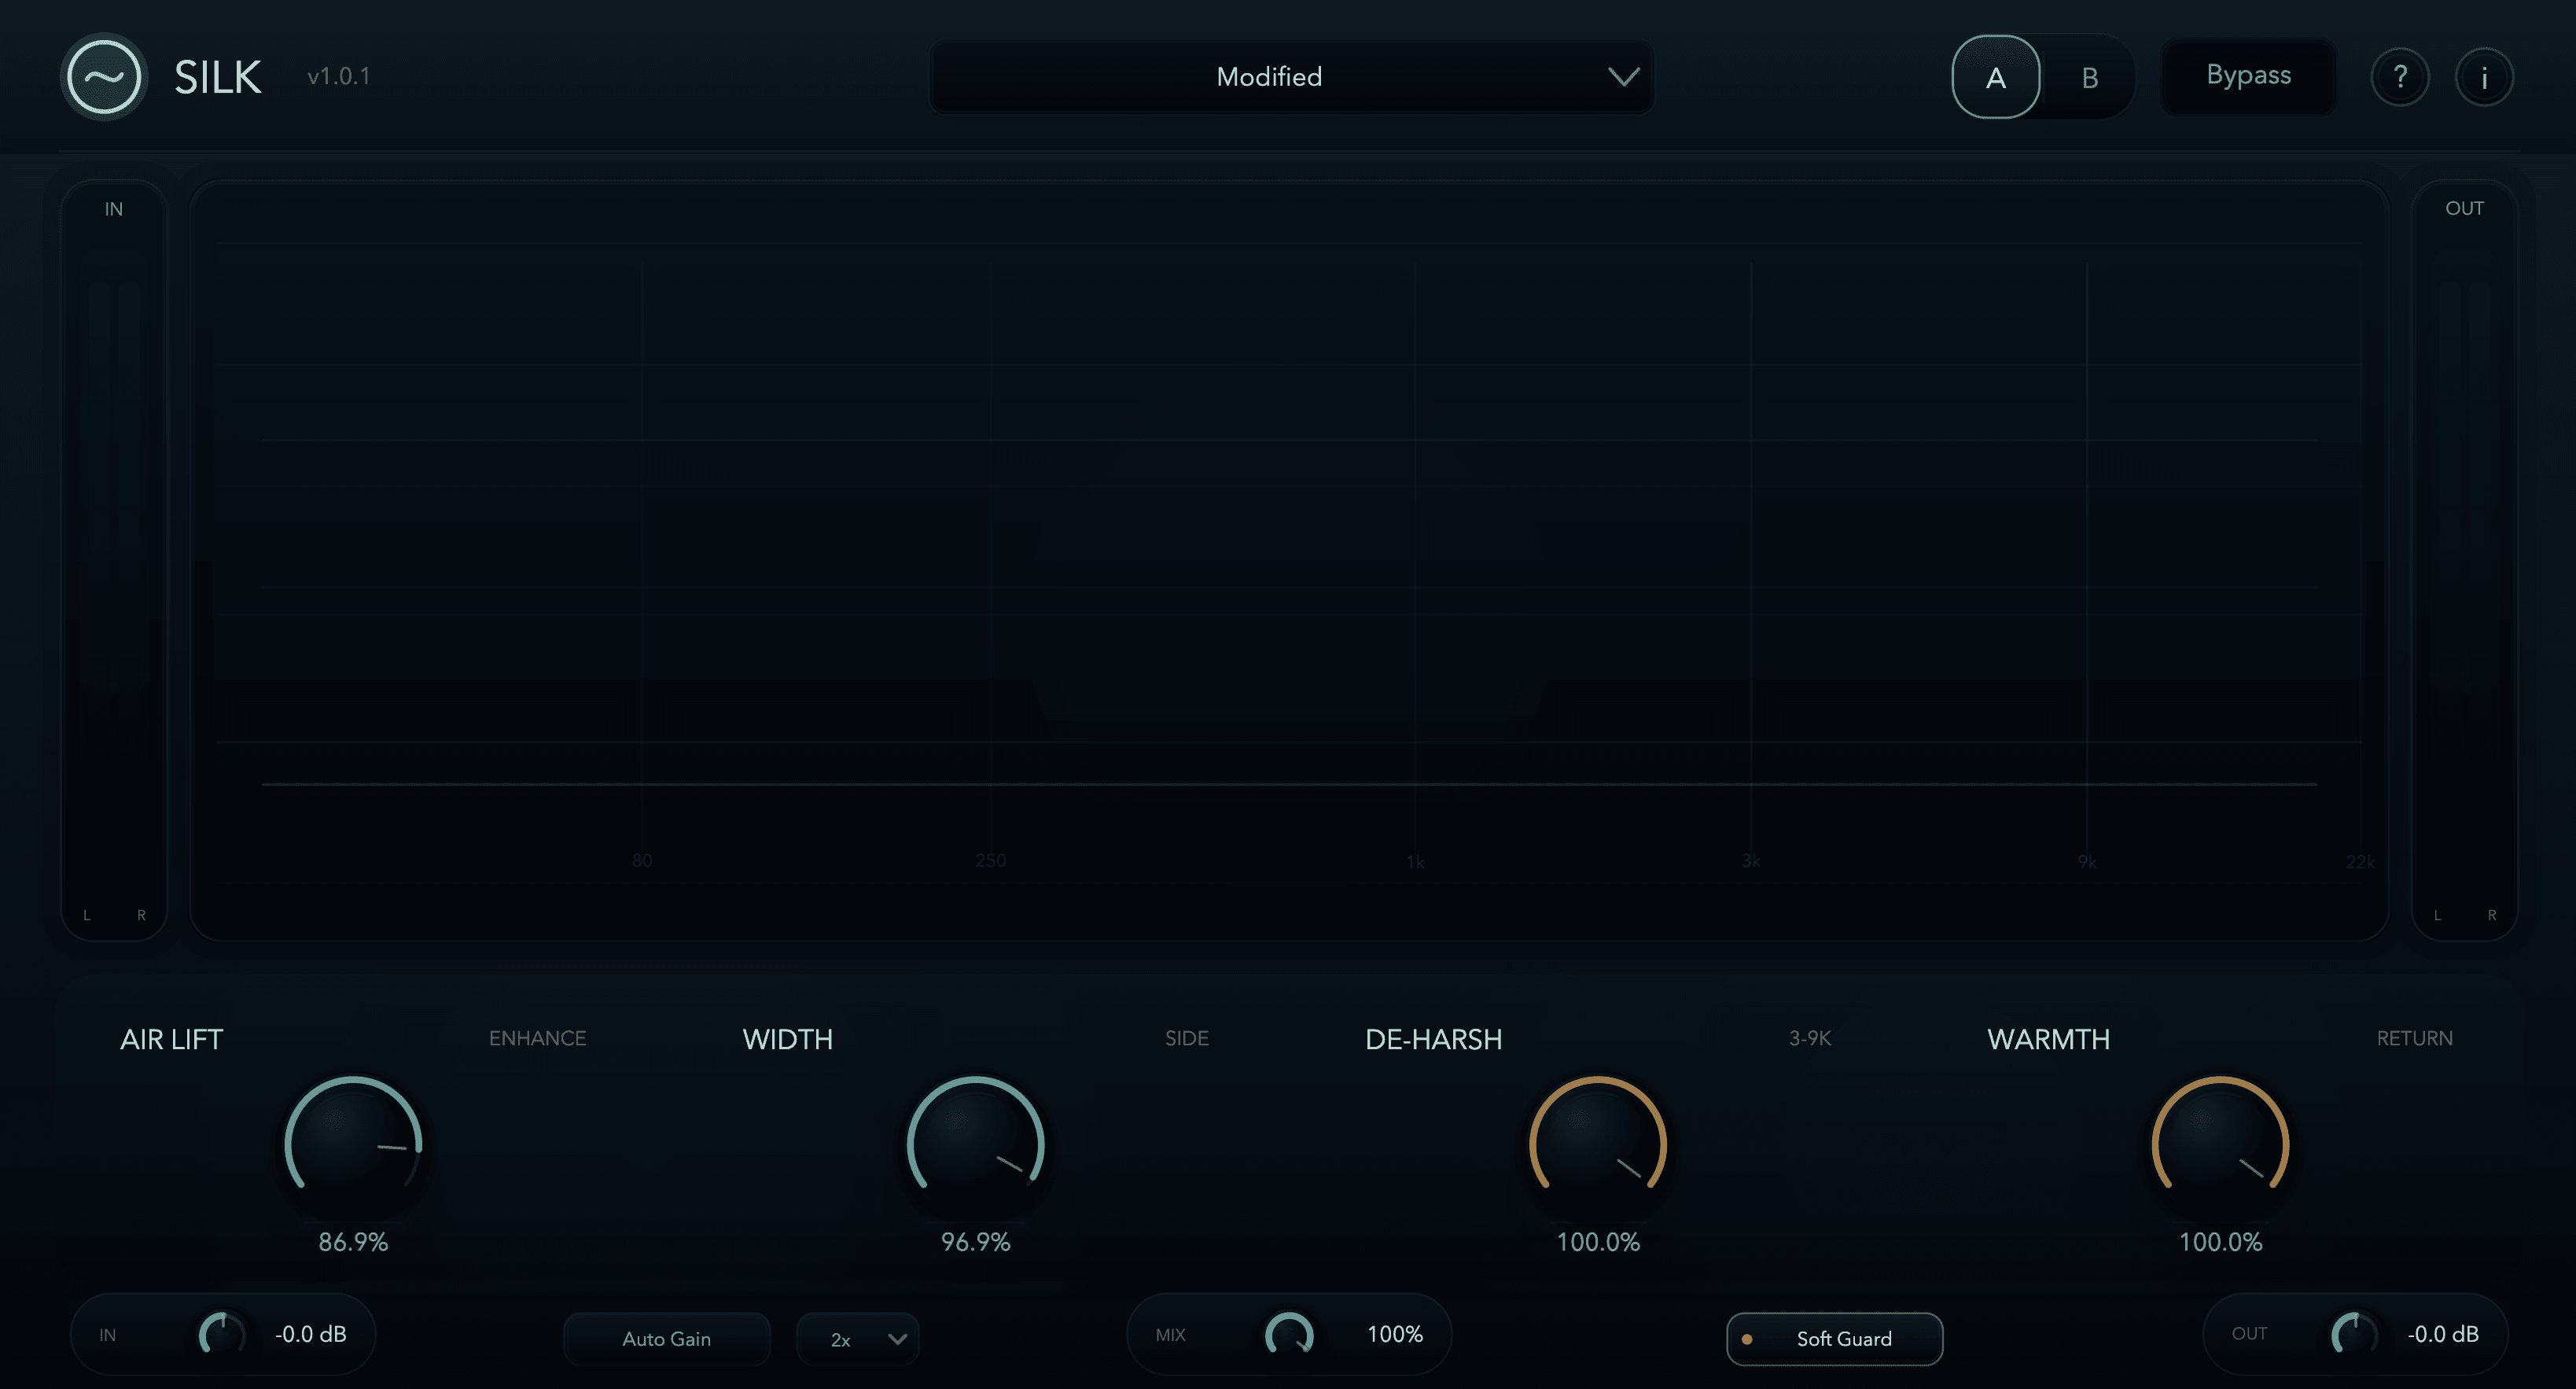Click the RETURN label
The height and width of the screenshot is (1389, 2576).
pyautogui.click(x=2415, y=1038)
